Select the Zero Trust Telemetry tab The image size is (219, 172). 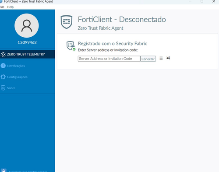pyautogui.click(x=28, y=54)
